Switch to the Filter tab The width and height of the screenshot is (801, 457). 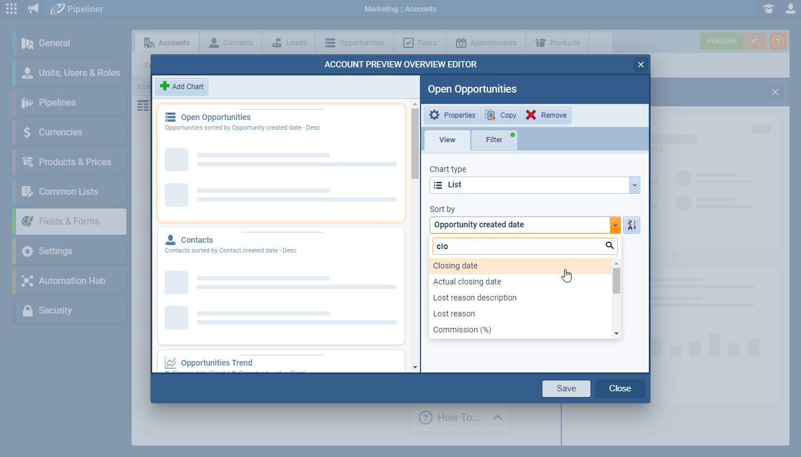494,140
